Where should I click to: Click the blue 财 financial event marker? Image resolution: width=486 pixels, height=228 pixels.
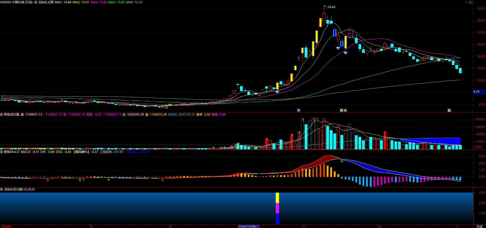[x=299, y=110]
